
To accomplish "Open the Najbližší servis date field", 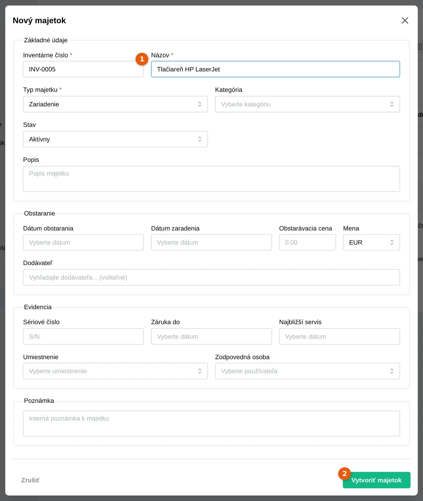I will coord(339,336).
